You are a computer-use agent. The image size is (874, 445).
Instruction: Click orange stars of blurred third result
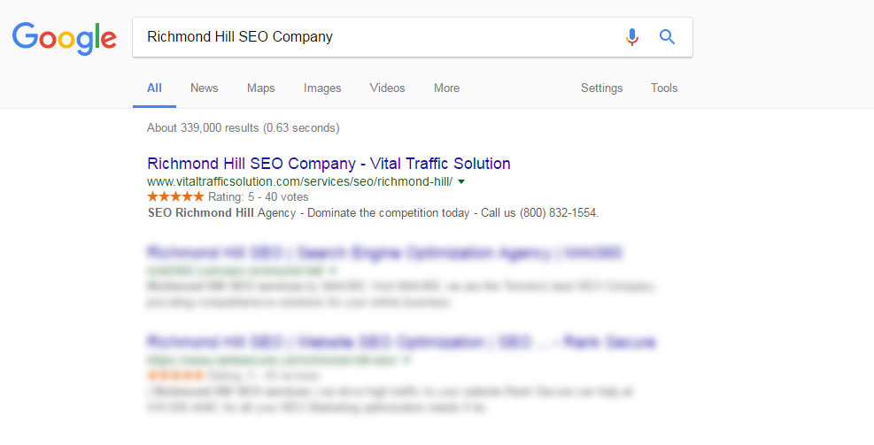(175, 375)
